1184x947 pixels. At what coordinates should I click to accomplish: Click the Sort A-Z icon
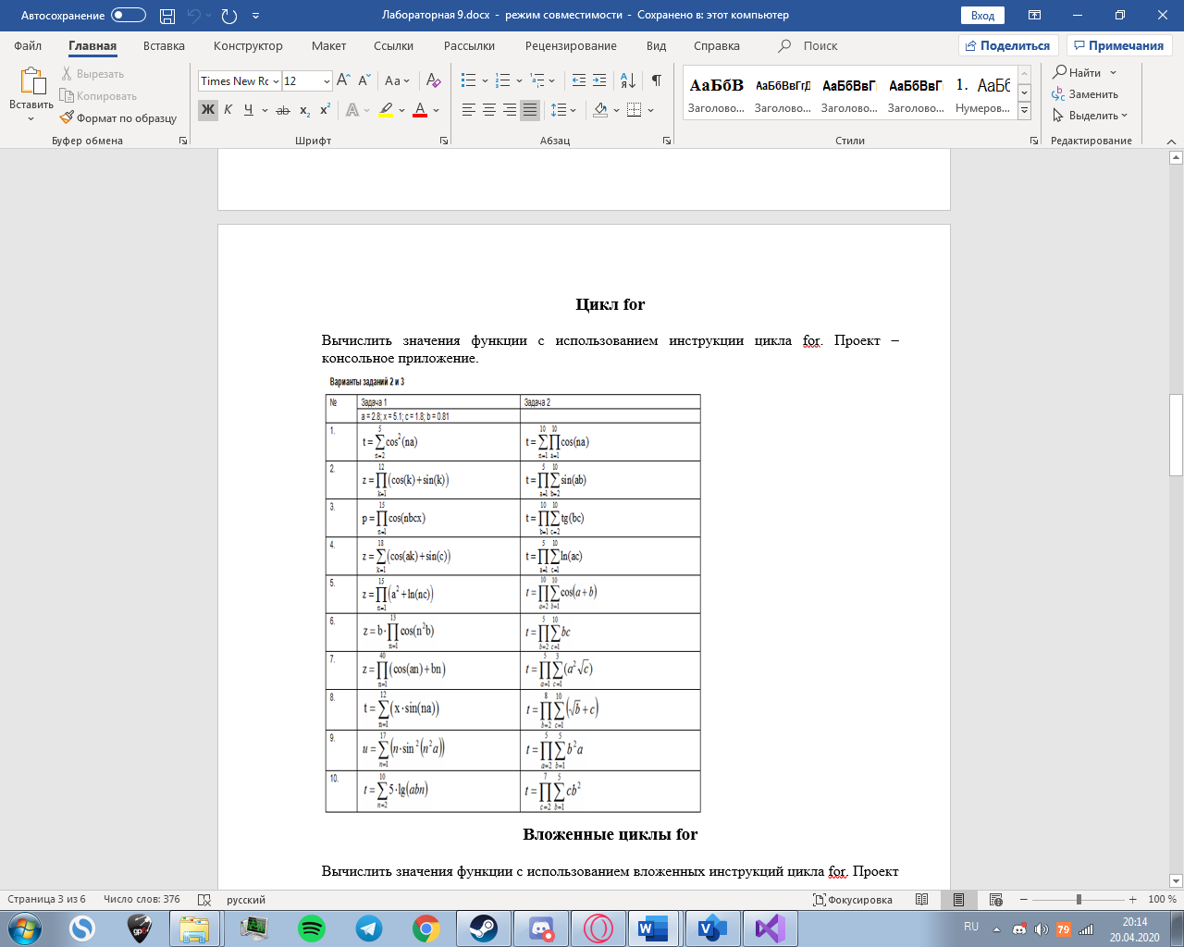point(627,81)
